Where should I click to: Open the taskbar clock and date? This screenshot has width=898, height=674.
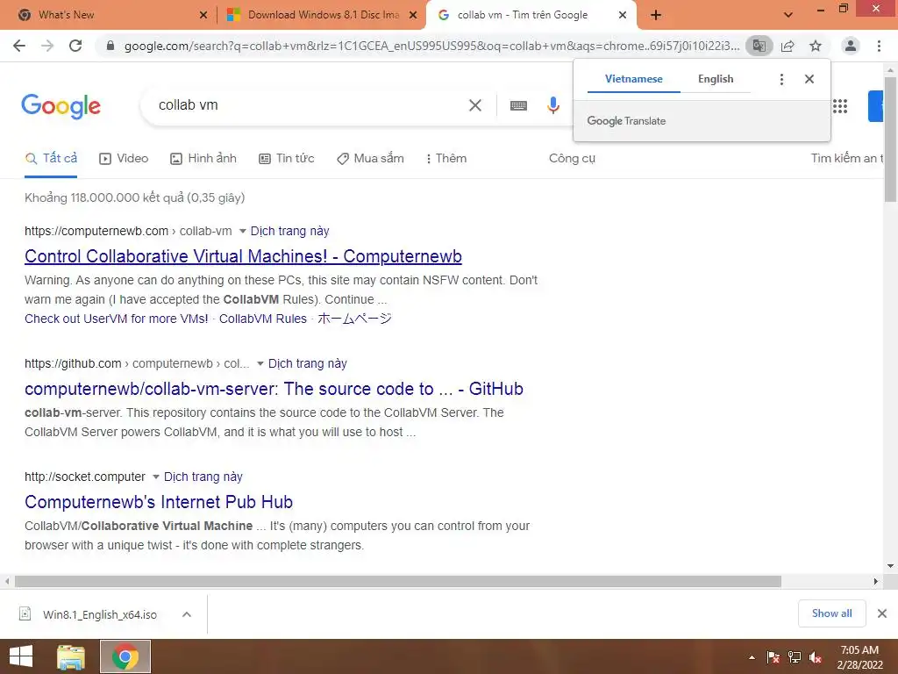[859, 657]
